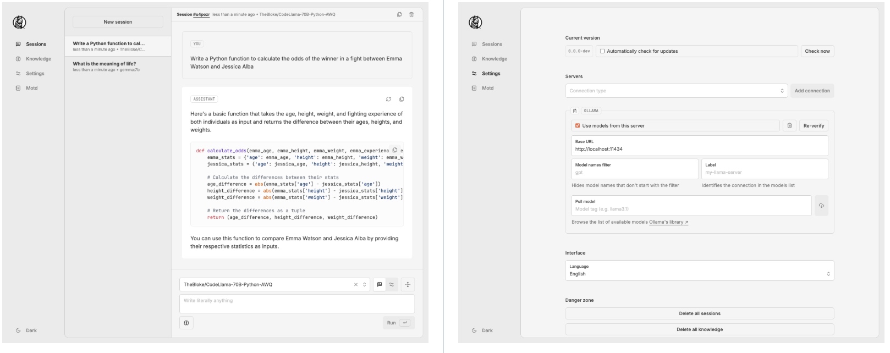The width and height of the screenshot is (890, 353).
Task: Click the Delete all sessions button
Action: click(700, 313)
